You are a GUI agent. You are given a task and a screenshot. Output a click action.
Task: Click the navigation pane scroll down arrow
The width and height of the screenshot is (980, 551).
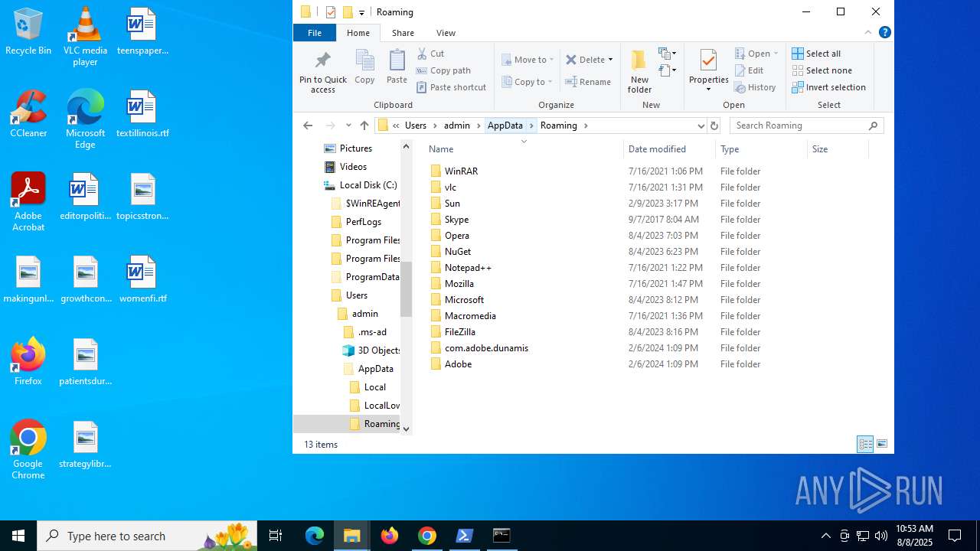406,429
